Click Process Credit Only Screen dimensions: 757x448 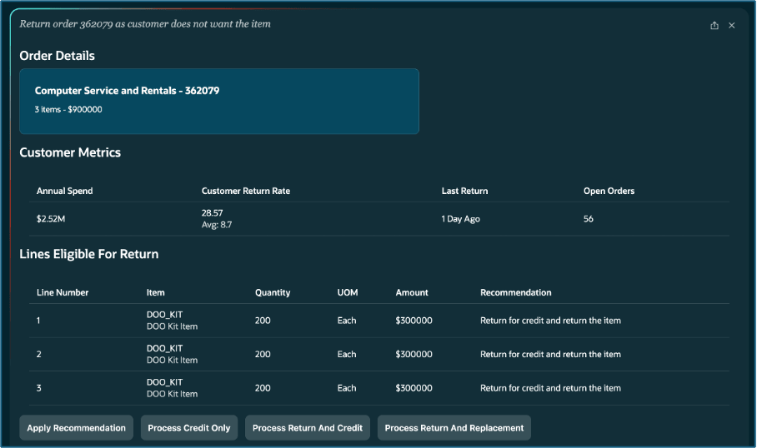click(x=188, y=428)
